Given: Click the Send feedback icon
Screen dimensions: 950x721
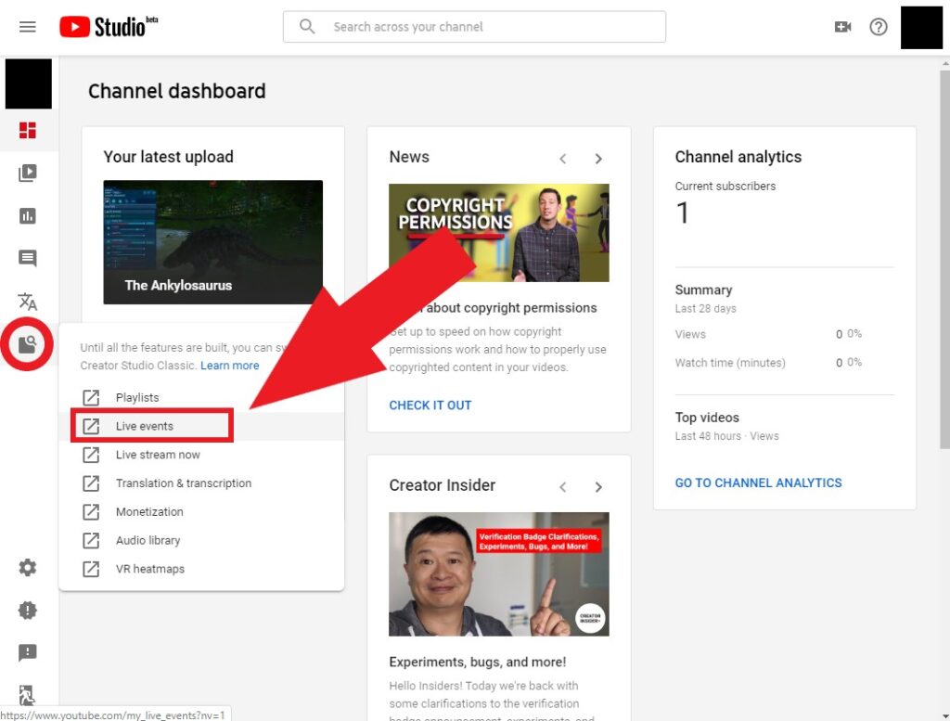Looking at the screenshot, I should [28, 653].
